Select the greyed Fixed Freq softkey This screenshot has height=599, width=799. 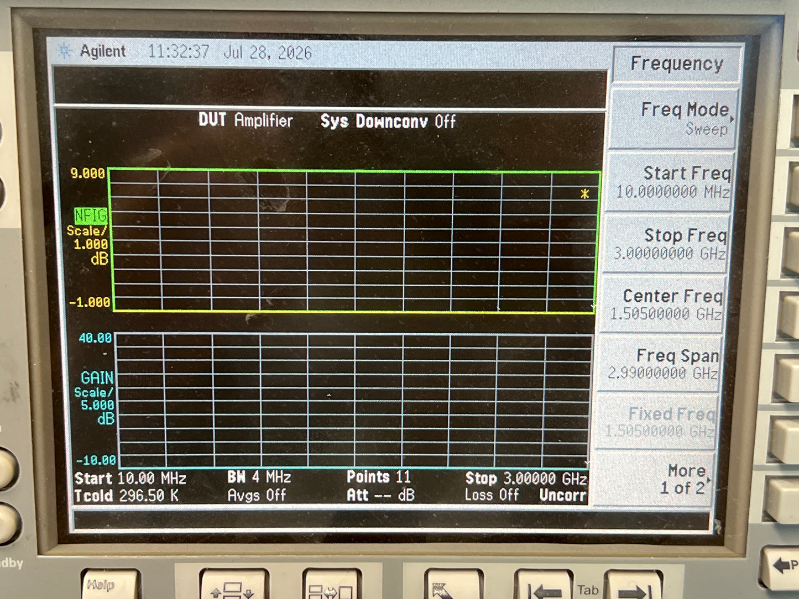(656, 422)
